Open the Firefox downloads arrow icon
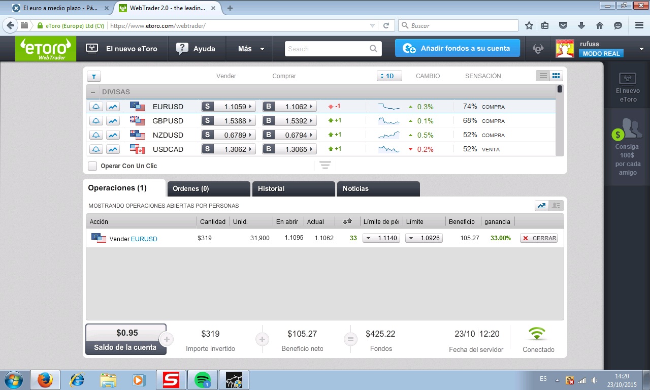The width and height of the screenshot is (650, 390). [581, 25]
